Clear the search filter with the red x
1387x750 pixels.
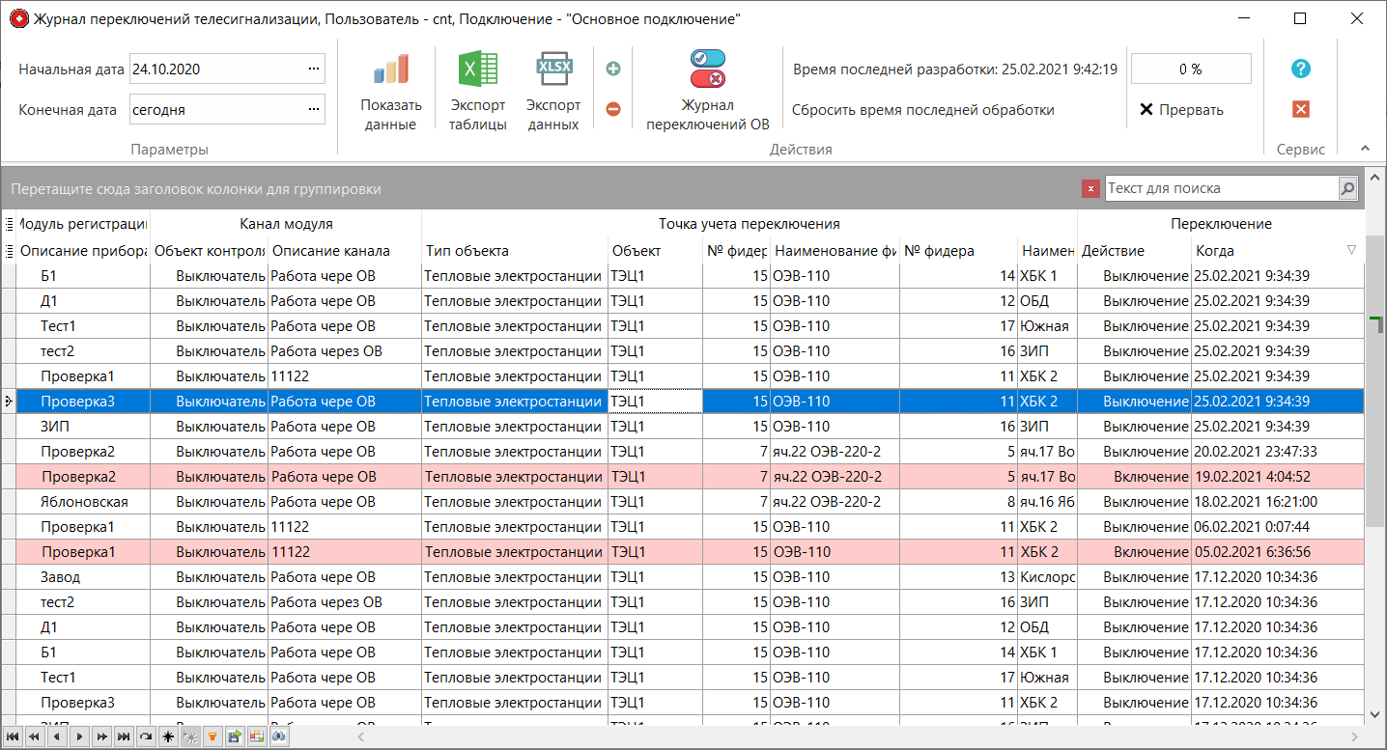click(1090, 188)
